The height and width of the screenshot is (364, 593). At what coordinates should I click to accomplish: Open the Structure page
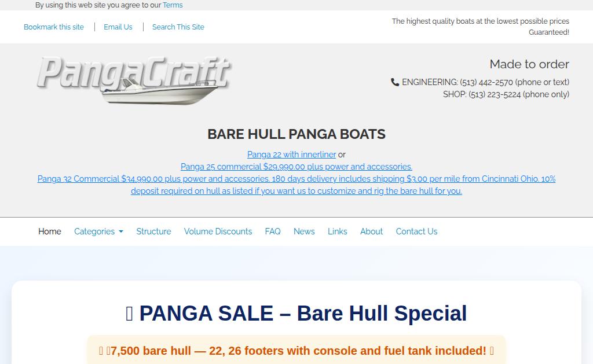153,231
